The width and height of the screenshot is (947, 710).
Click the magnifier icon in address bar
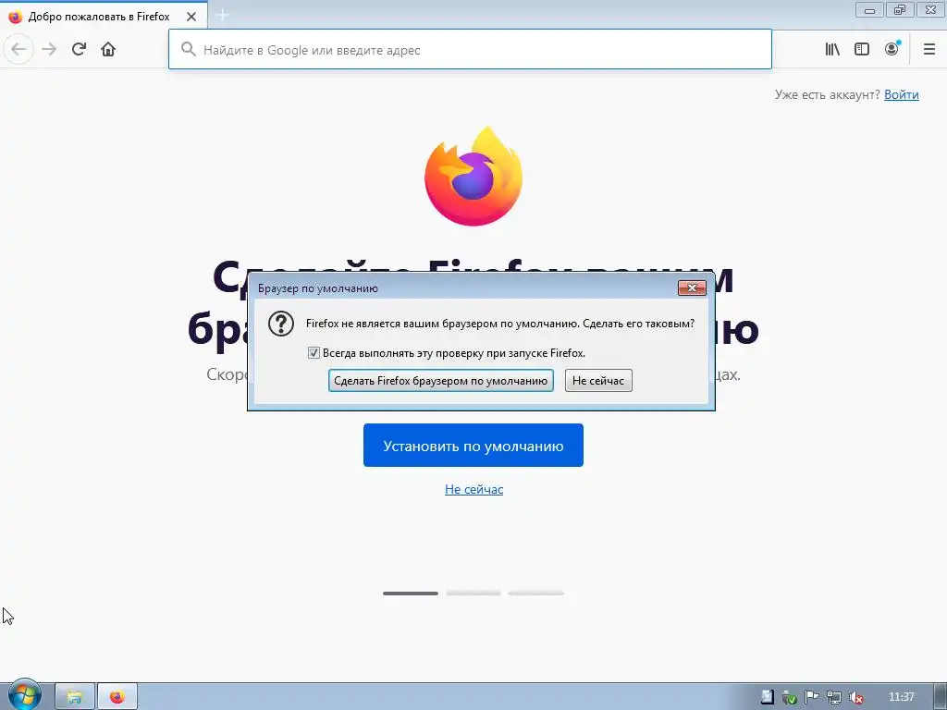click(x=189, y=49)
